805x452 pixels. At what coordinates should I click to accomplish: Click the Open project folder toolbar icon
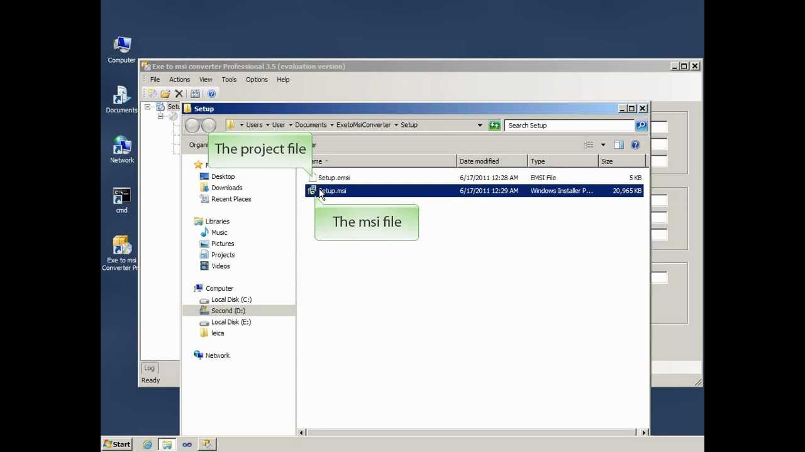pyautogui.click(x=165, y=94)
